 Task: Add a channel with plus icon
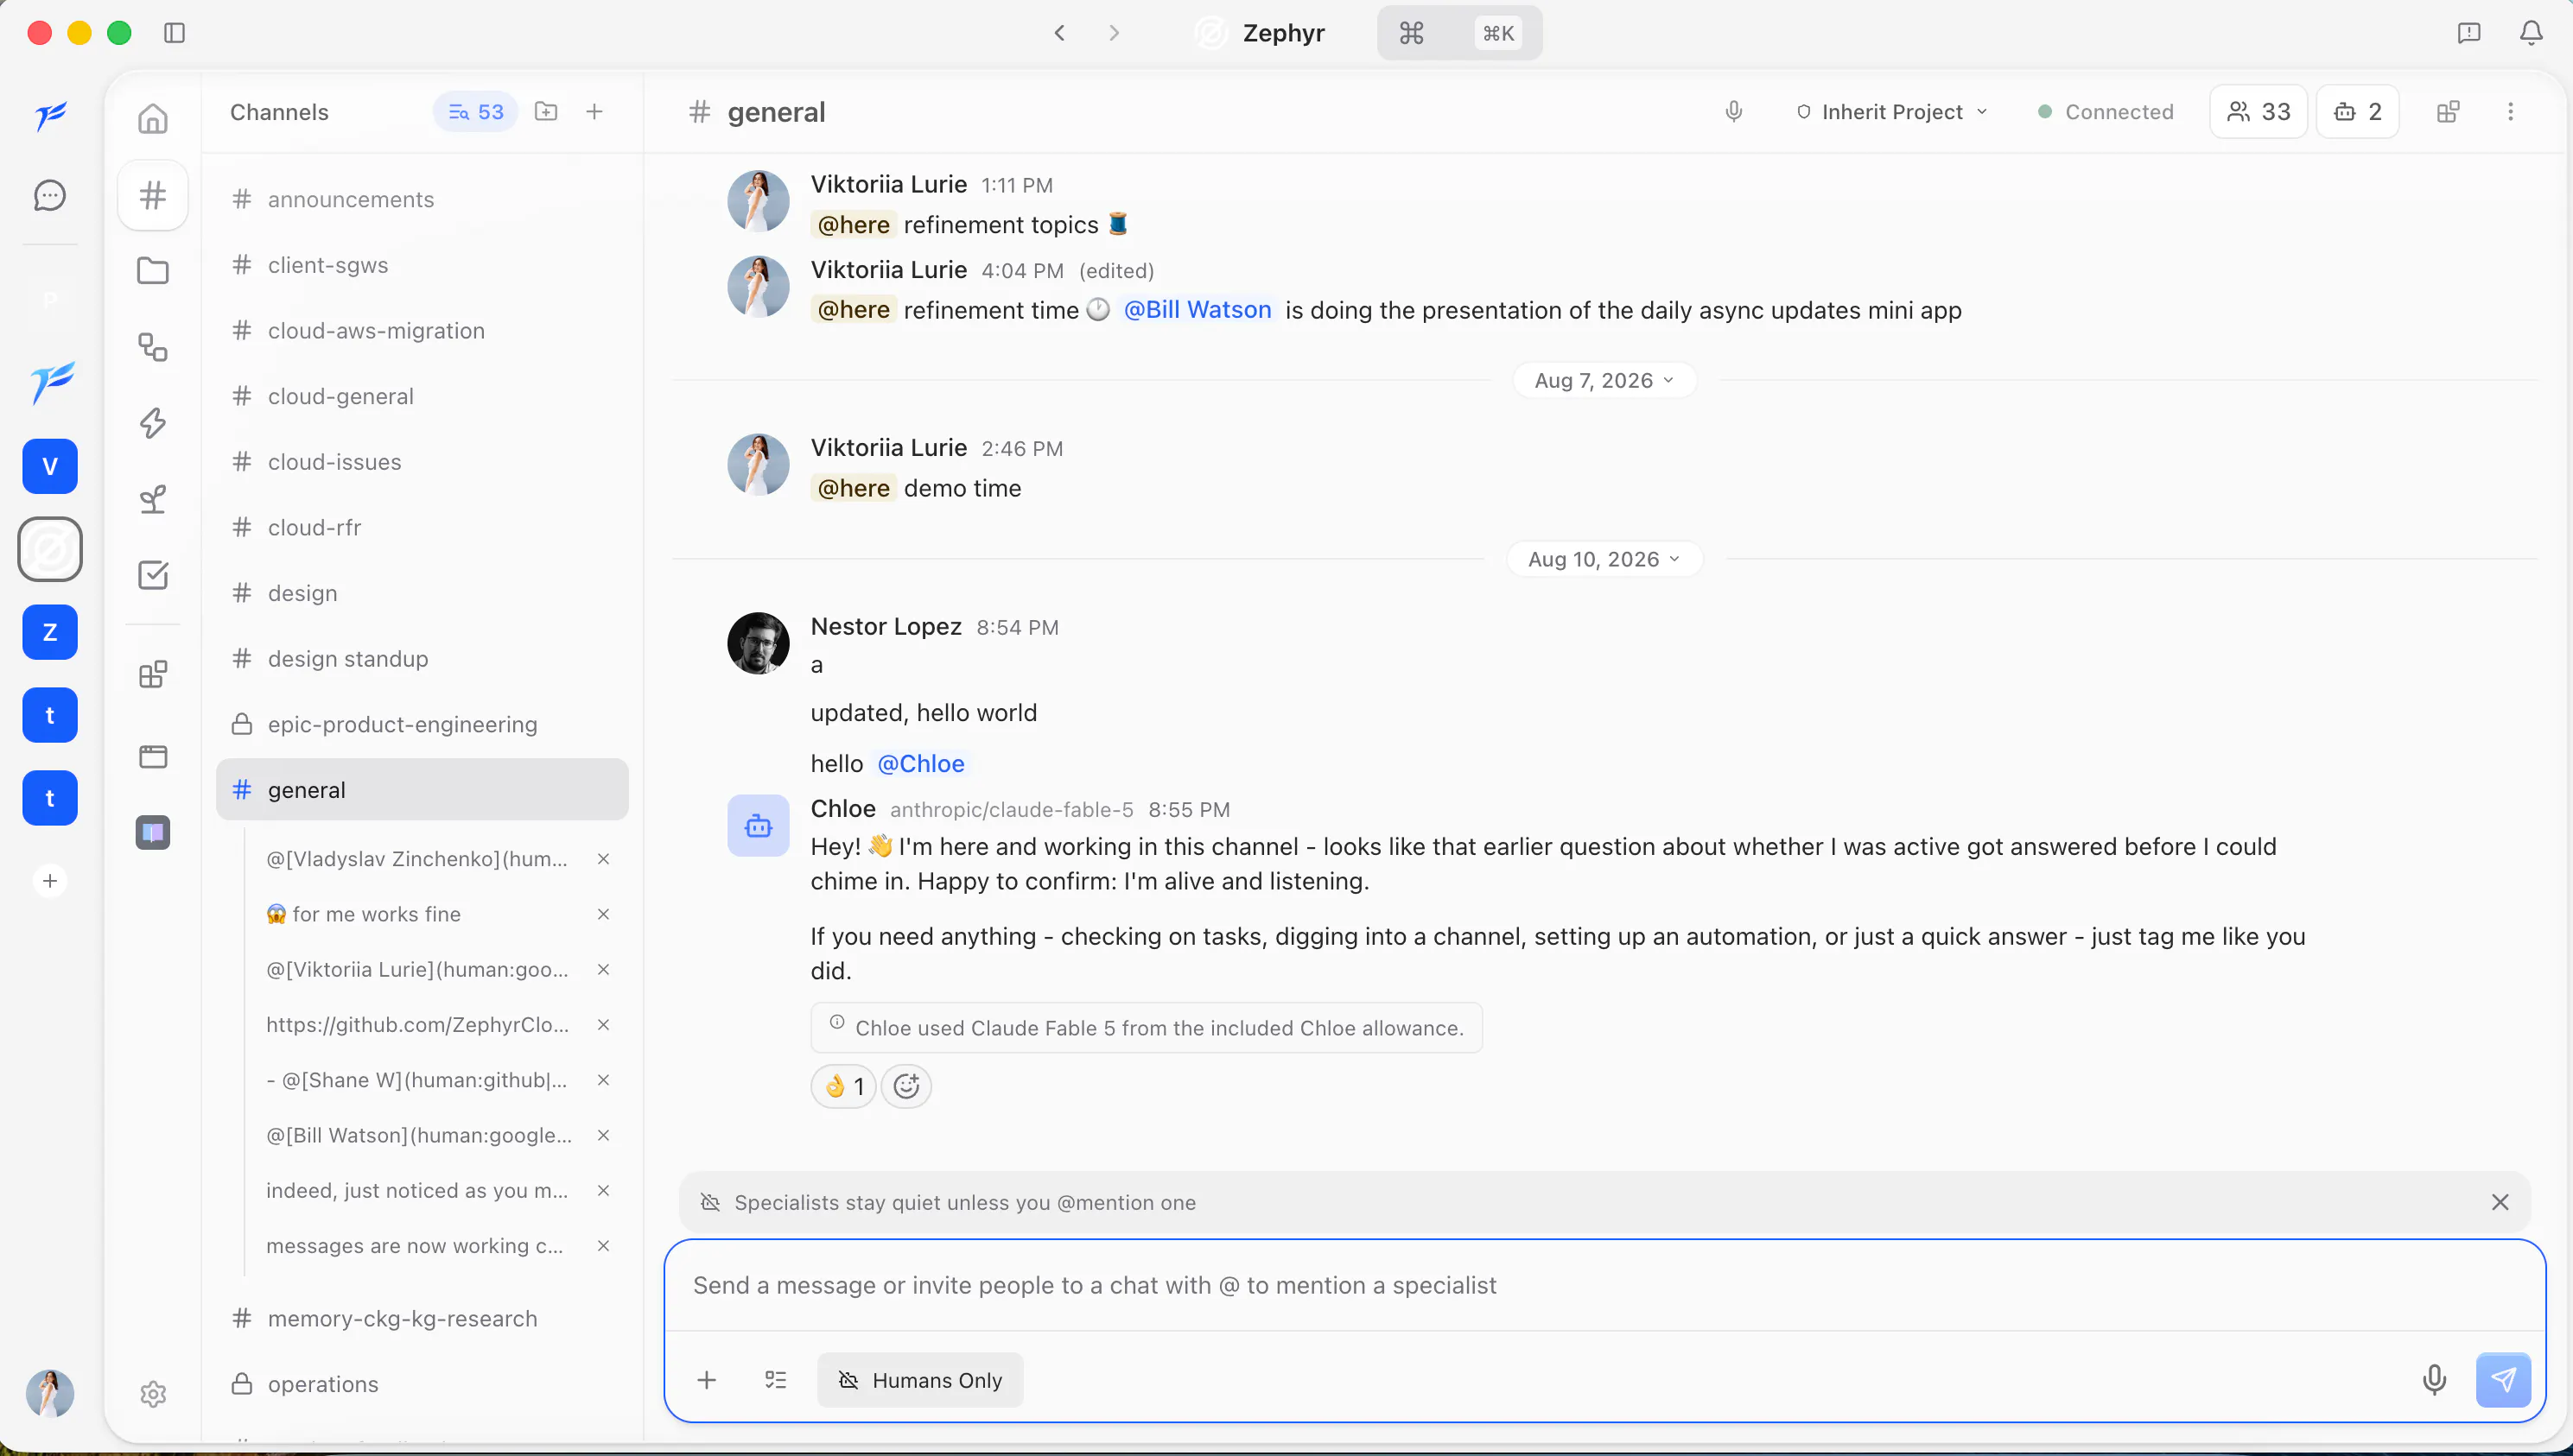tap(594, 111)
